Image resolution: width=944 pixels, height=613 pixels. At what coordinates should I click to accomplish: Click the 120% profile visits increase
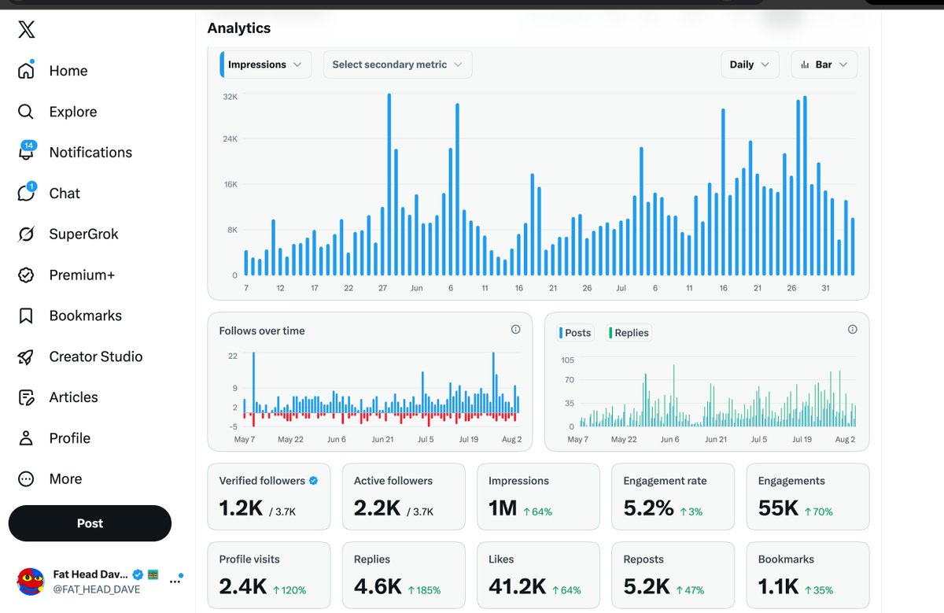[x=289, y=590]
